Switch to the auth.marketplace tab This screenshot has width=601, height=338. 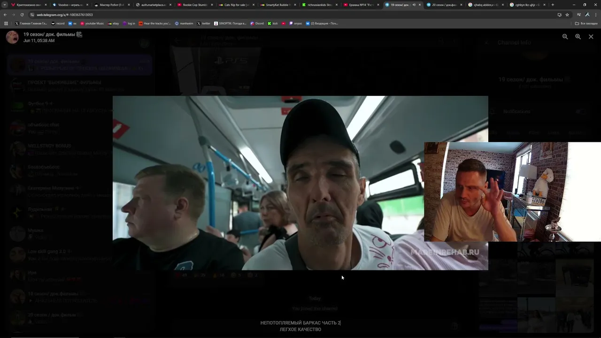154,5
